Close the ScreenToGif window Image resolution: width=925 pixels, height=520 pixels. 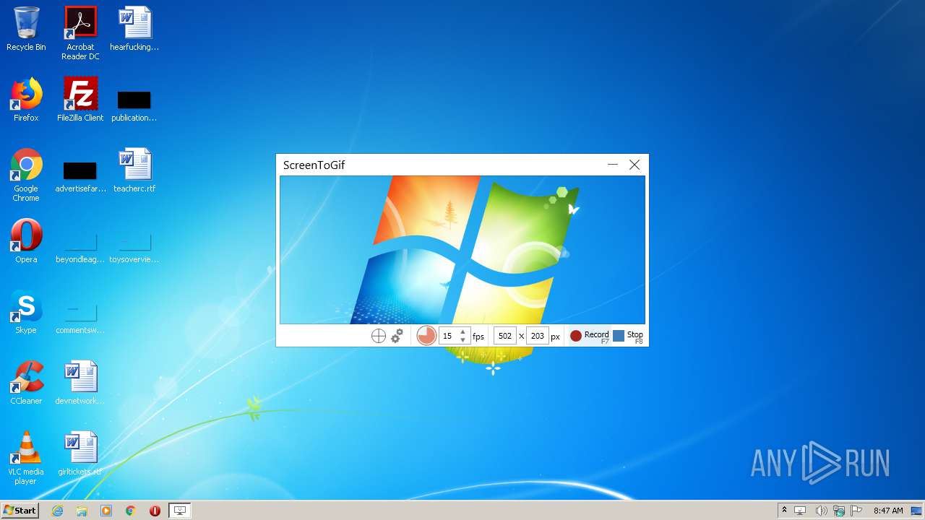634,165
